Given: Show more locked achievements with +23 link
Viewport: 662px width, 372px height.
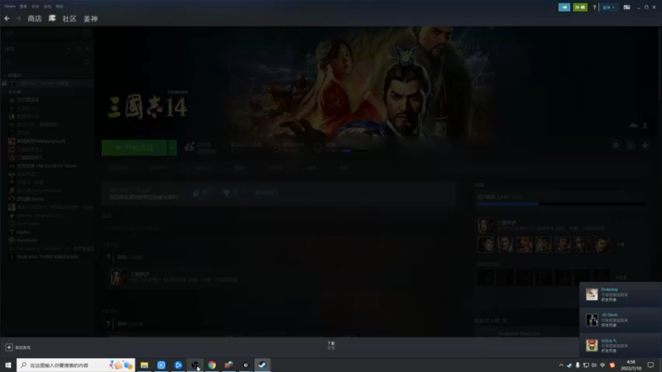Looking at the screenshot, I should tap(621, 278).
